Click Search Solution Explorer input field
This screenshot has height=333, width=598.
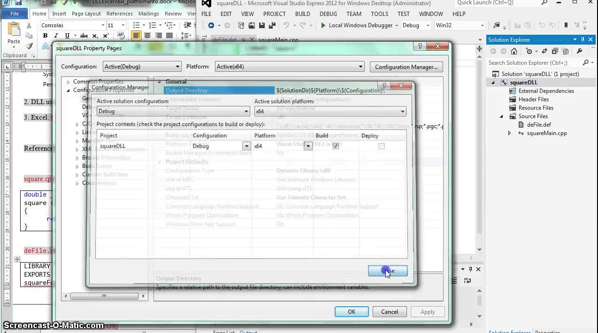534,62
